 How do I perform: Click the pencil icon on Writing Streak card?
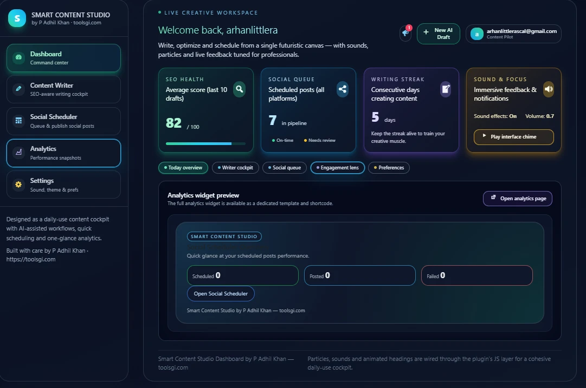(x=445, y=89)
